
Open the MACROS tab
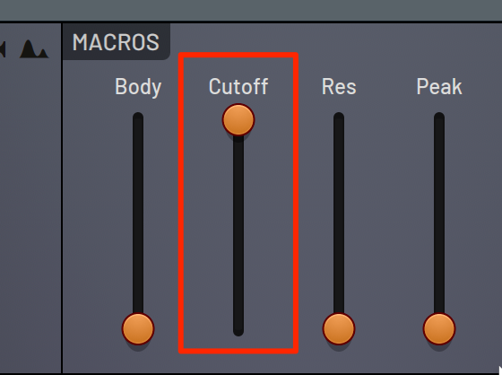[x=116, y=42]
